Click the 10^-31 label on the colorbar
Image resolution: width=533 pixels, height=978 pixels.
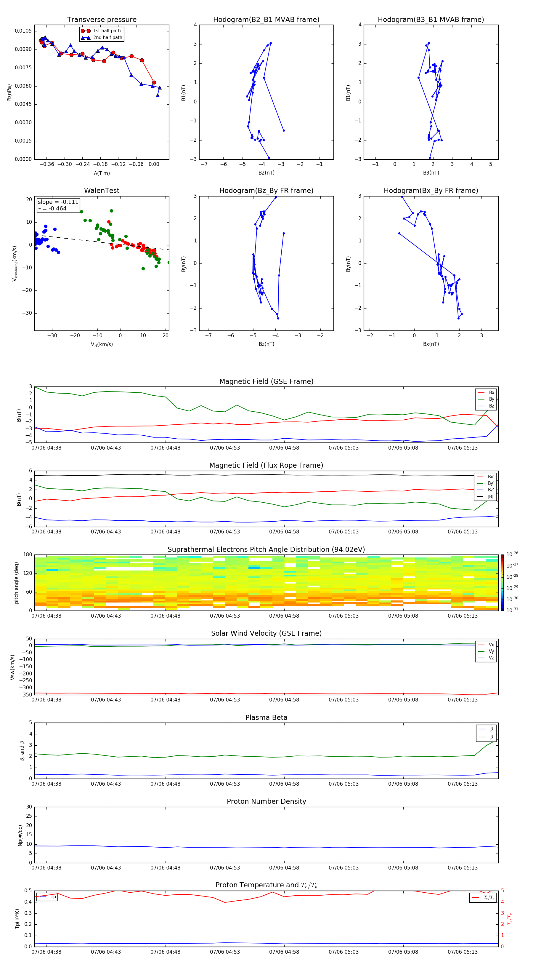(512, 610)
